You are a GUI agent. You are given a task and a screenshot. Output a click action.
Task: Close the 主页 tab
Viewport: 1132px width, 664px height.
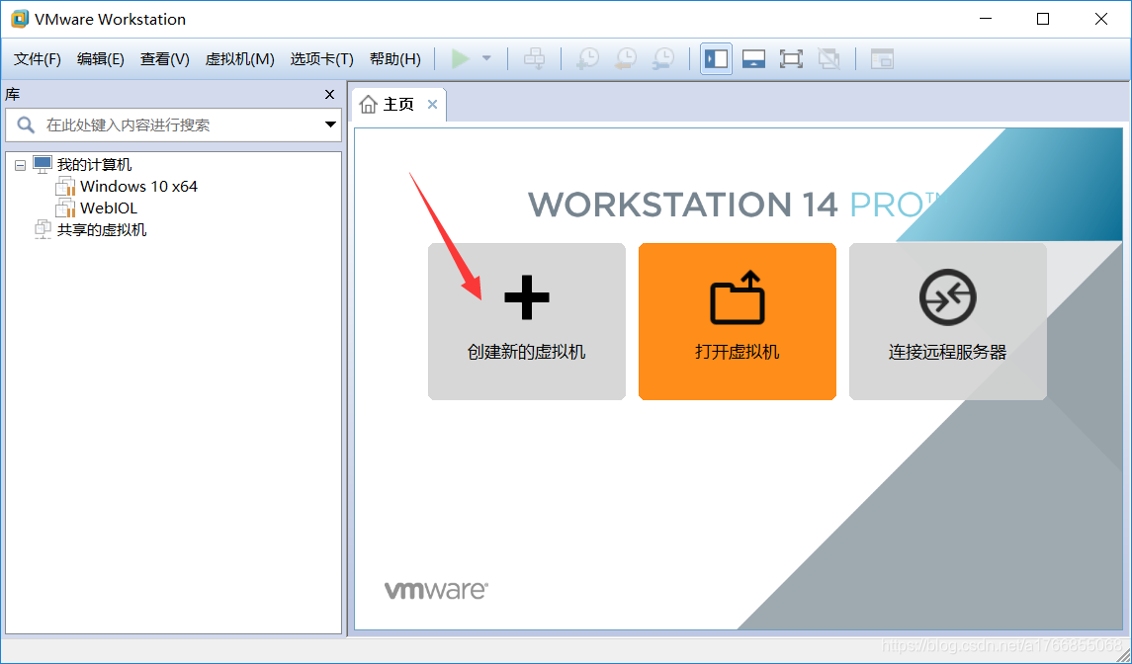[432, 105]
